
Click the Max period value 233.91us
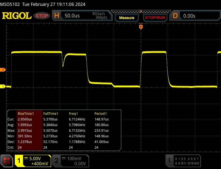pos(101,131)
